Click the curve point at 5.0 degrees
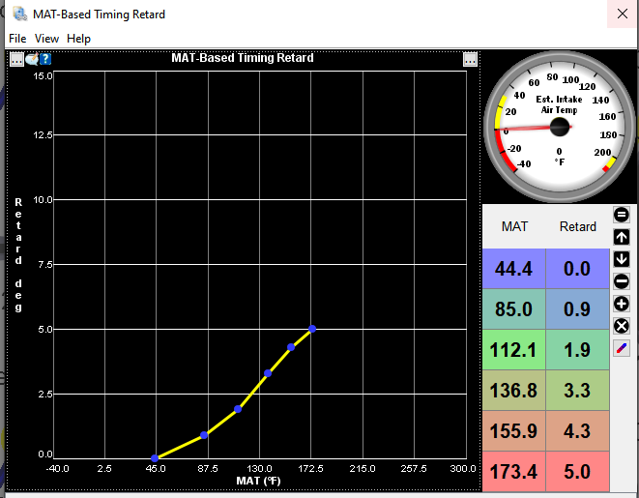 tap(312, 329)
